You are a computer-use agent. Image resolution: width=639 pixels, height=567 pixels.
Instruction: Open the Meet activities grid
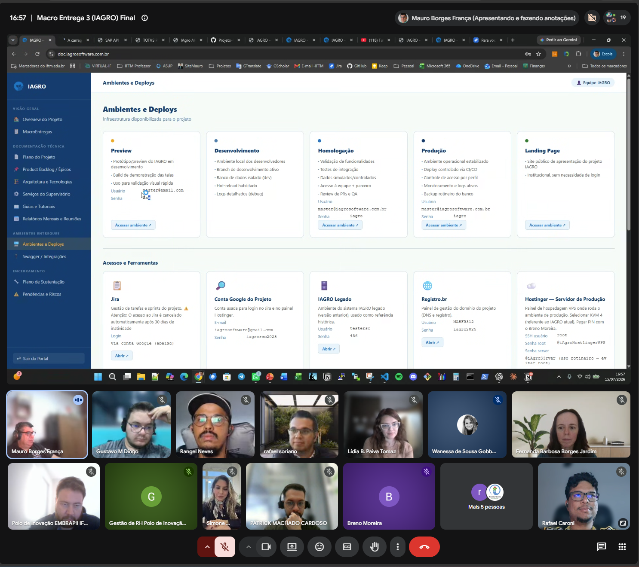622,547
